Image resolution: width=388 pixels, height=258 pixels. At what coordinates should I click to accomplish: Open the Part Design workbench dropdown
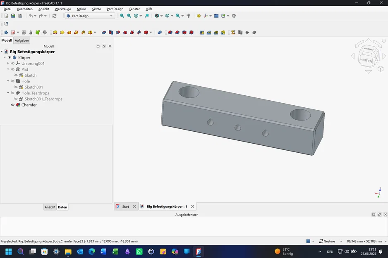point(90,16)
